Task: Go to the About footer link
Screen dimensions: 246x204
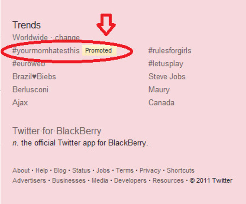Action: pos(21,170)
